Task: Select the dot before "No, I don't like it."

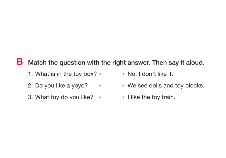Action: [124, 74]
